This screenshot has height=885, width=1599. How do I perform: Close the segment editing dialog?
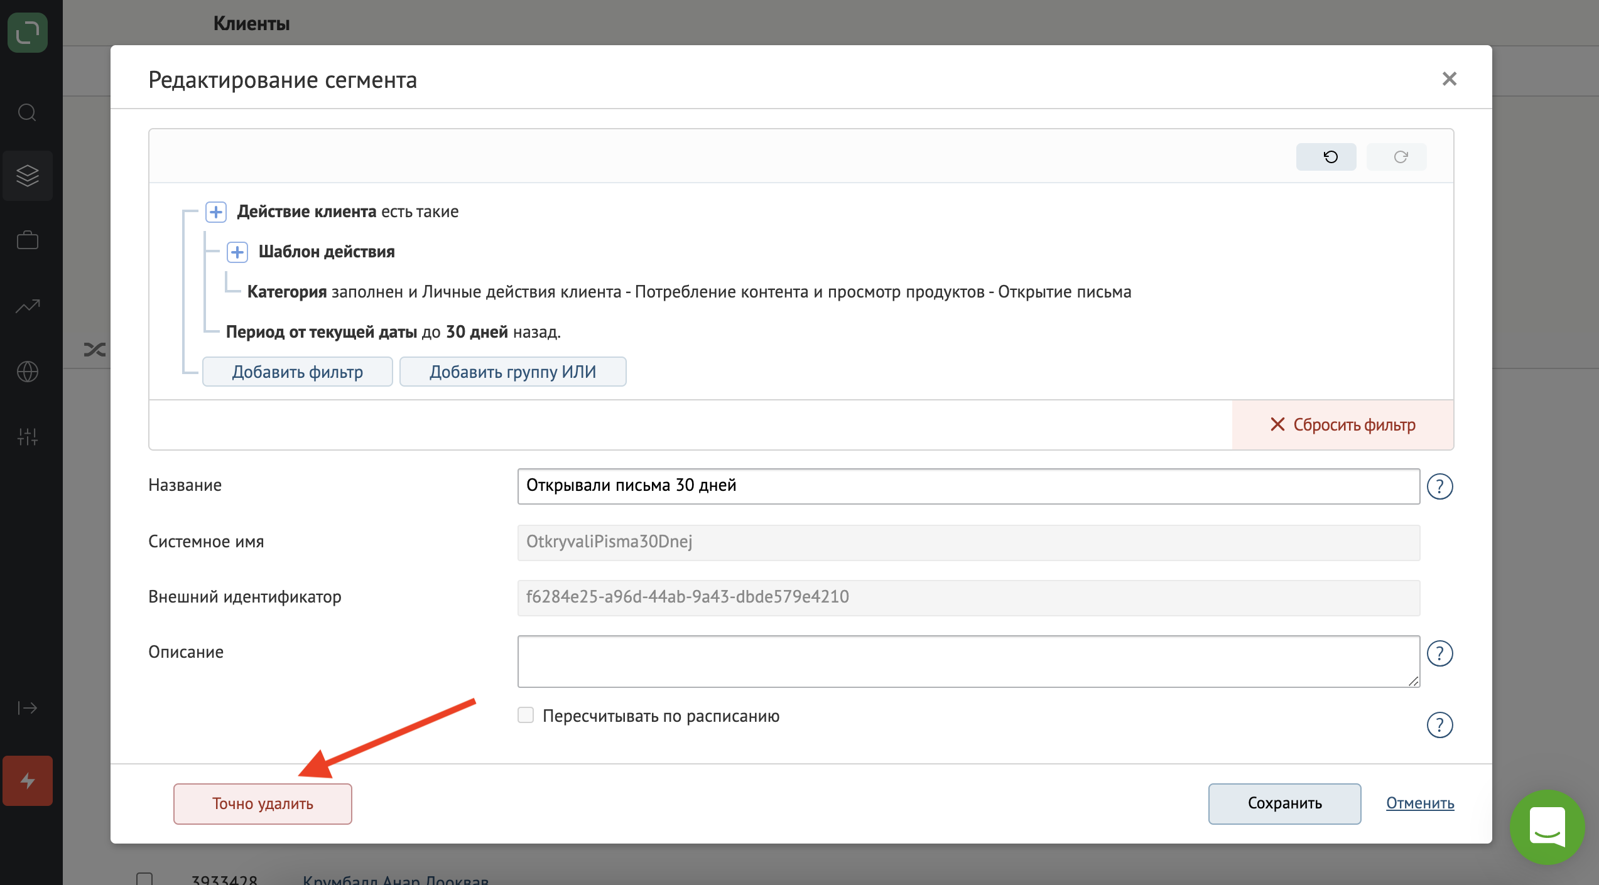point(1450,79)
